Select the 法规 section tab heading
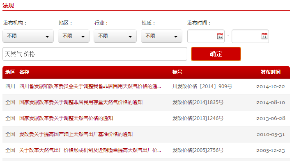 point(8,5)
